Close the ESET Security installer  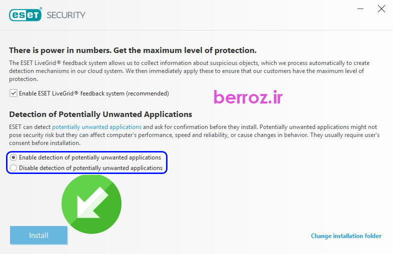(x=381, y=9)
